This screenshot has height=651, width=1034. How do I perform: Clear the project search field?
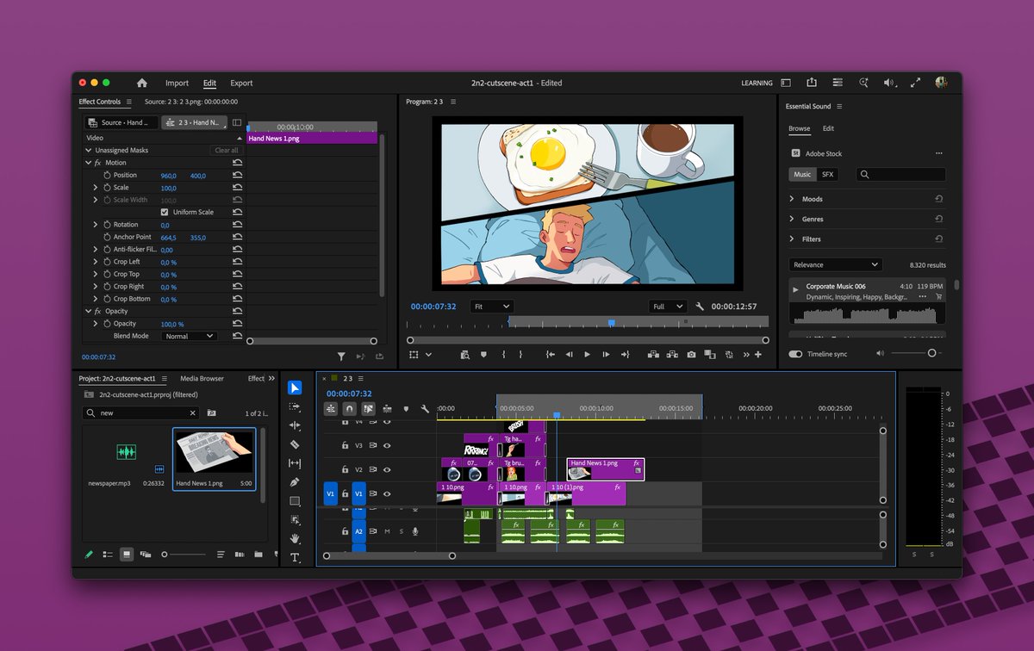tap(193, 413)
